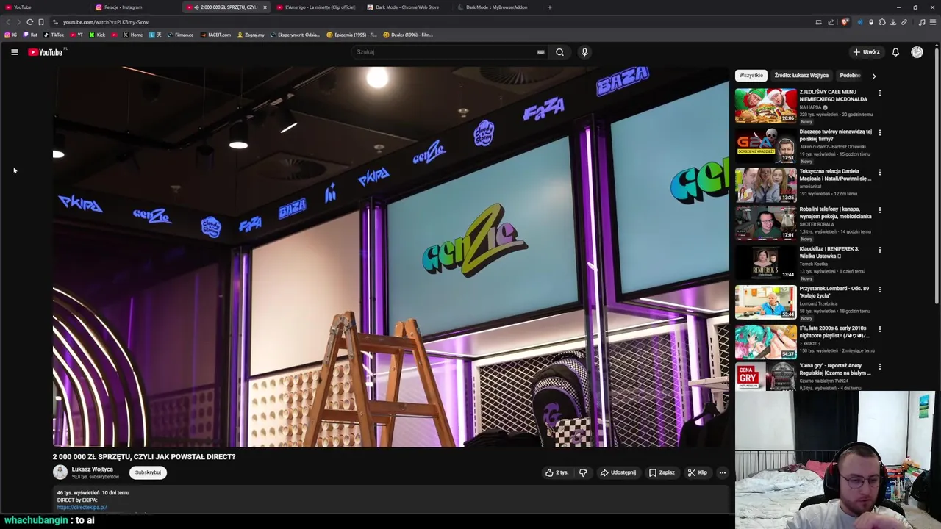
Task: Subscribe with the Subskrybuj button
Action: pyautogui.click(x=148, y=472)
